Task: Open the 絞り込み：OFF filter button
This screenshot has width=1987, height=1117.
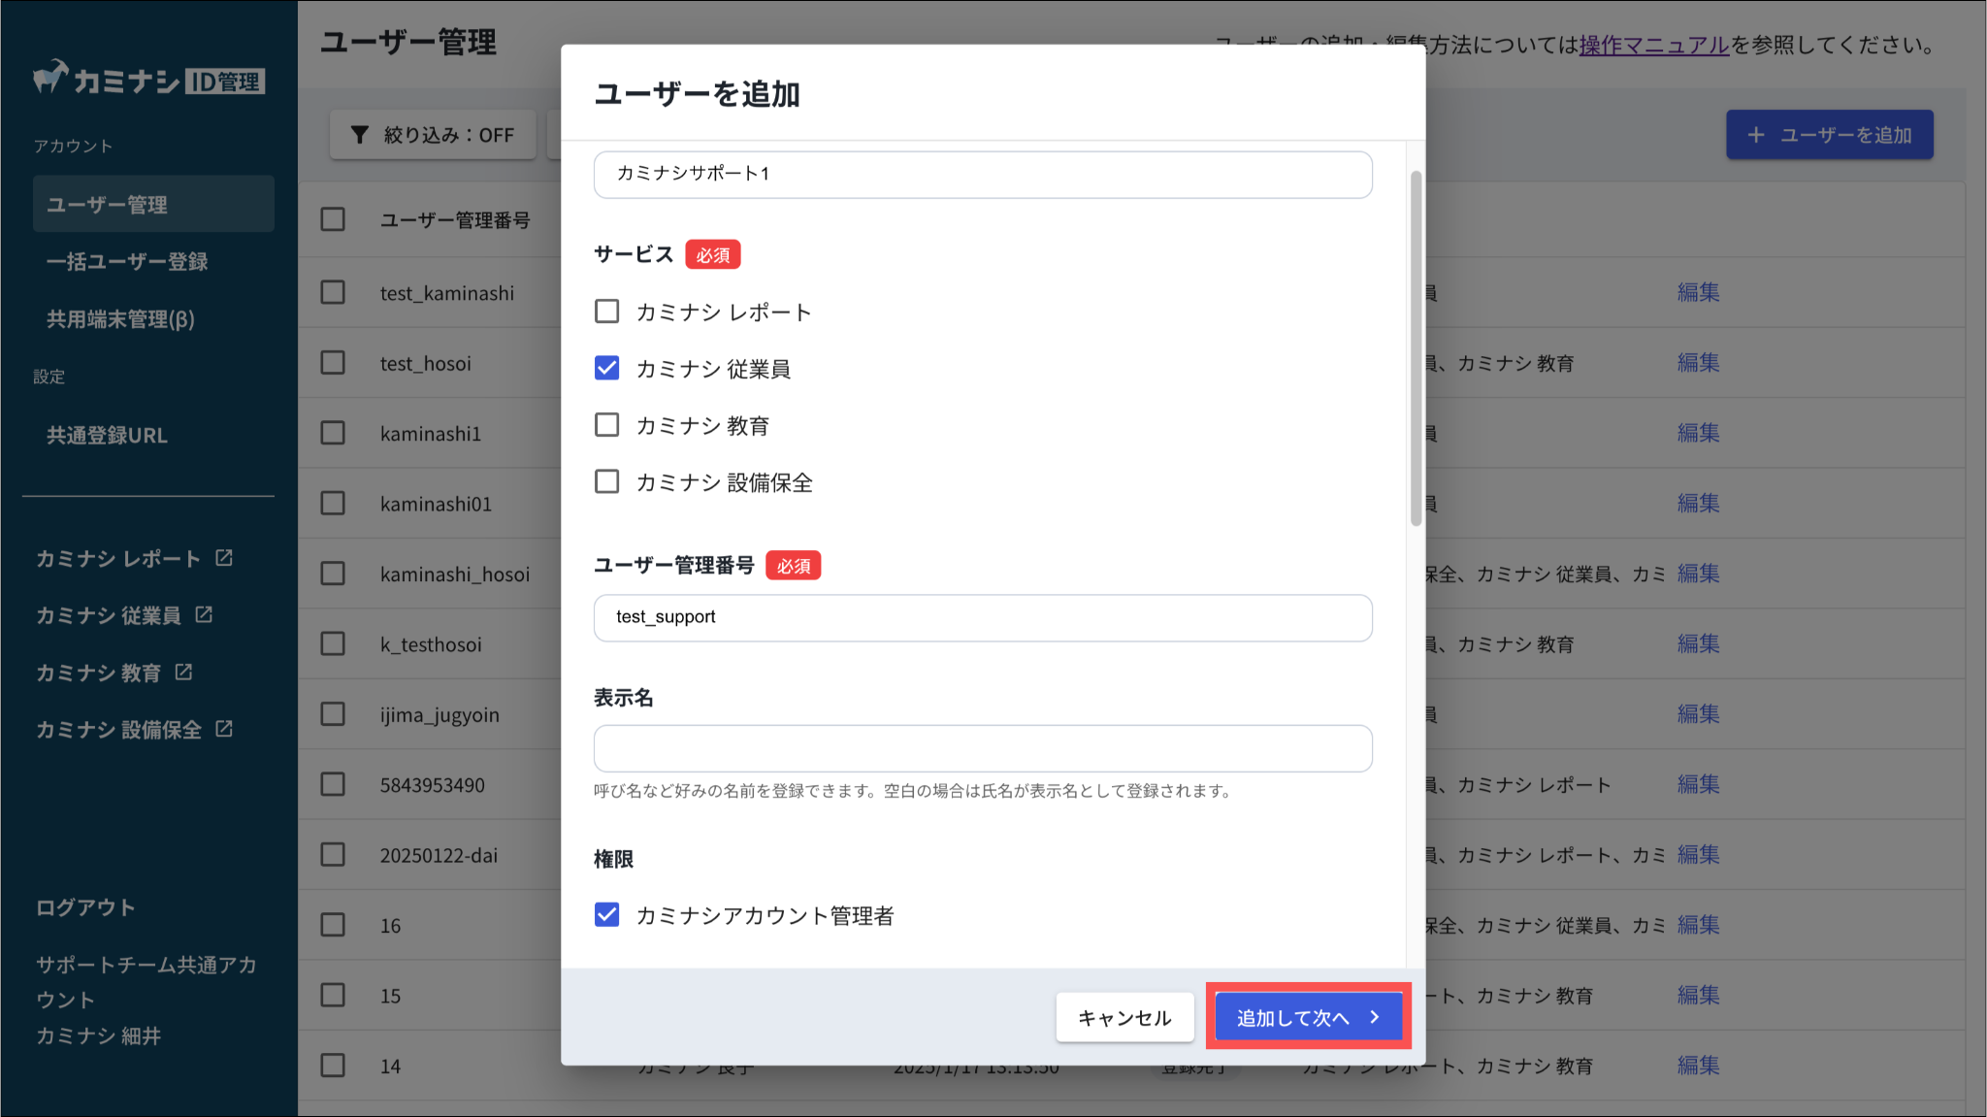Action: point(433,135)
